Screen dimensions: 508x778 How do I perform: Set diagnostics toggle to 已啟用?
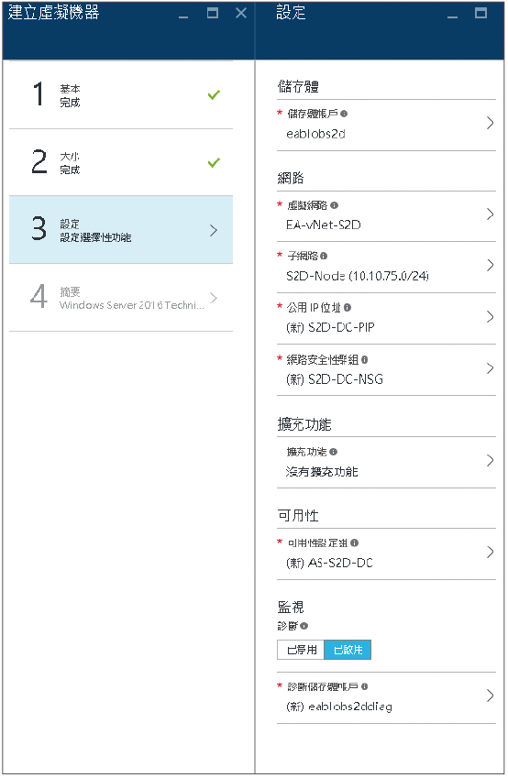348,650
